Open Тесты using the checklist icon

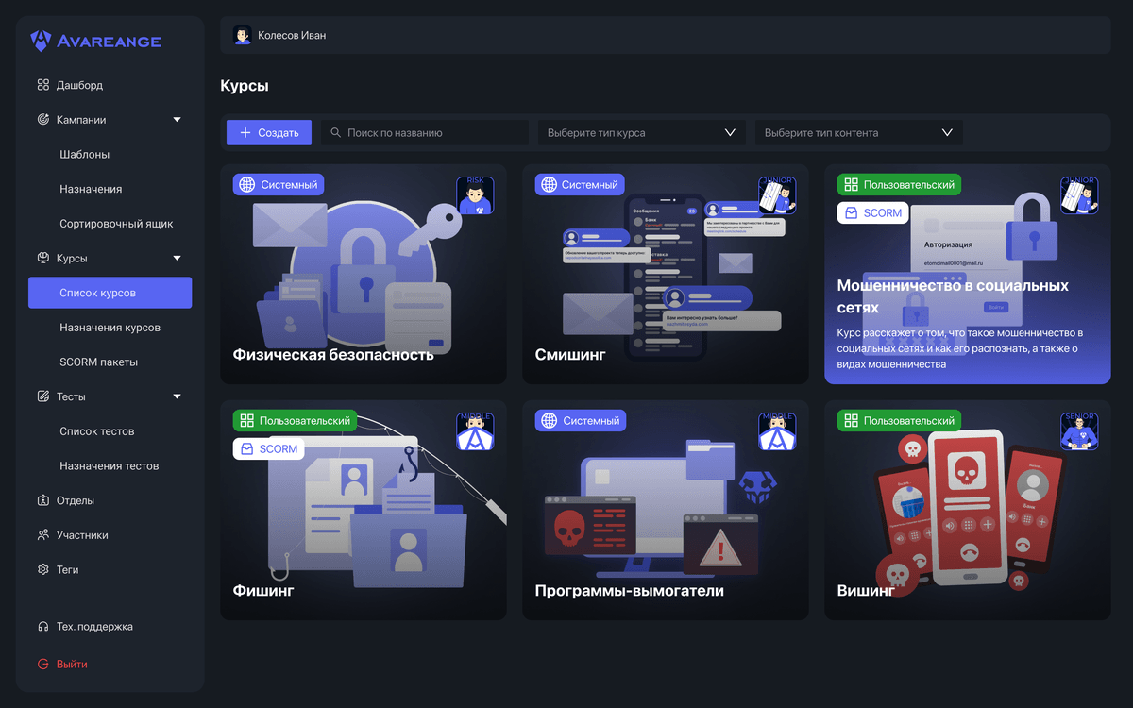[x=42, y=396]
